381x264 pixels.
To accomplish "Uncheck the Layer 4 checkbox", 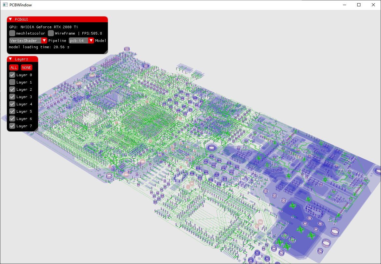I will coord(12,104).
